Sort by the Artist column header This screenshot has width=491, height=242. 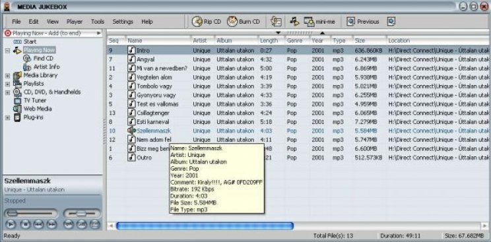203,41
